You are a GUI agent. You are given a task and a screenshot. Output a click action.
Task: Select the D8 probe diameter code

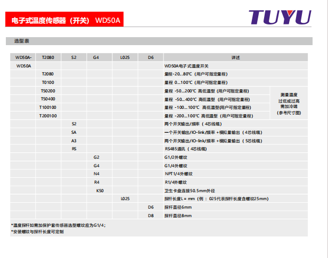[151, 215]
